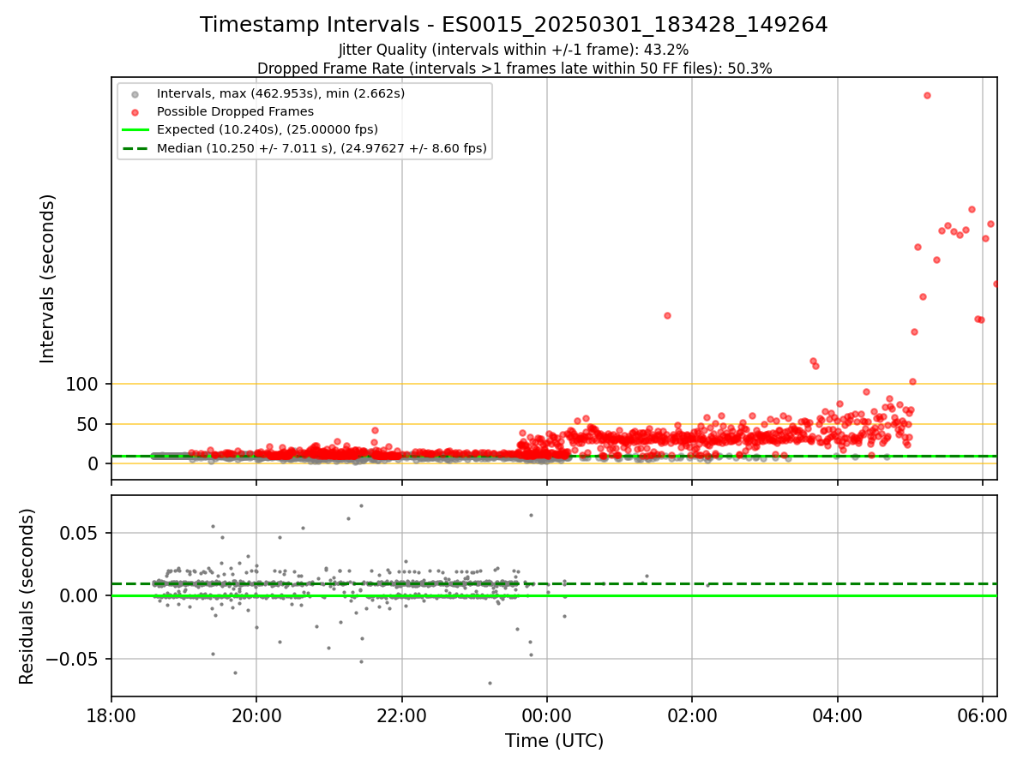The height and width of the screenshot is (771, 1029).
Task: Click the 'Jitter Quality' subtitle line
Action: (x=514, y=51)
